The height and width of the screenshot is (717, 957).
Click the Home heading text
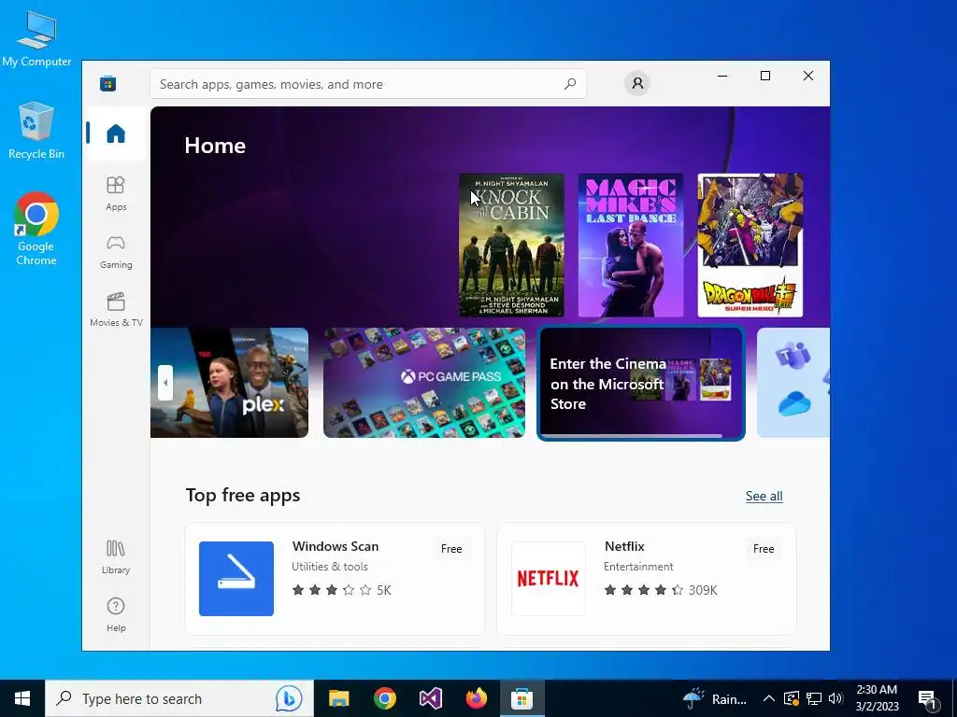tap(215, 146)
